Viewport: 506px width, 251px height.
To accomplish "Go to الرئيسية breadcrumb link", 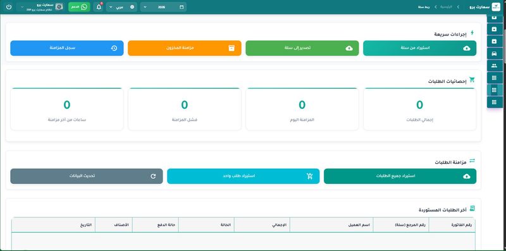I will 447,7.
